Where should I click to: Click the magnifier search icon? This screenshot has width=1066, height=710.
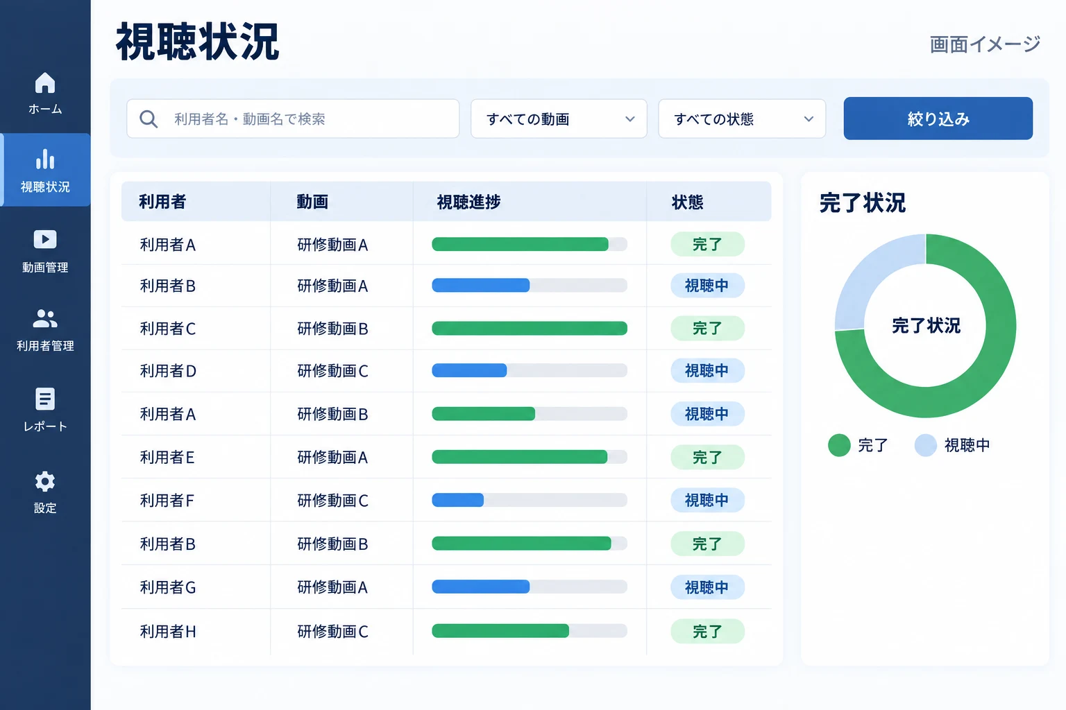(x=149, y=119)
